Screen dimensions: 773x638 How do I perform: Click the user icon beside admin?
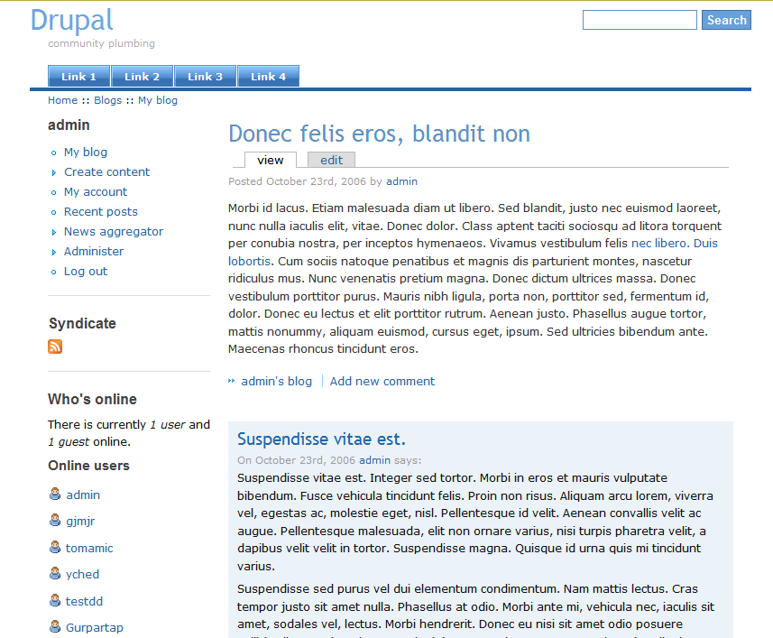pyautogui.click(x=55, y=494)
